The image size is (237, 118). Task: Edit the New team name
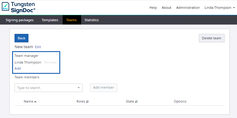click(38, 47)
